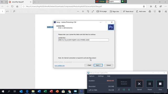Open Page view options
The height and width of the screenshot is (94, 168).
point(114,11)
